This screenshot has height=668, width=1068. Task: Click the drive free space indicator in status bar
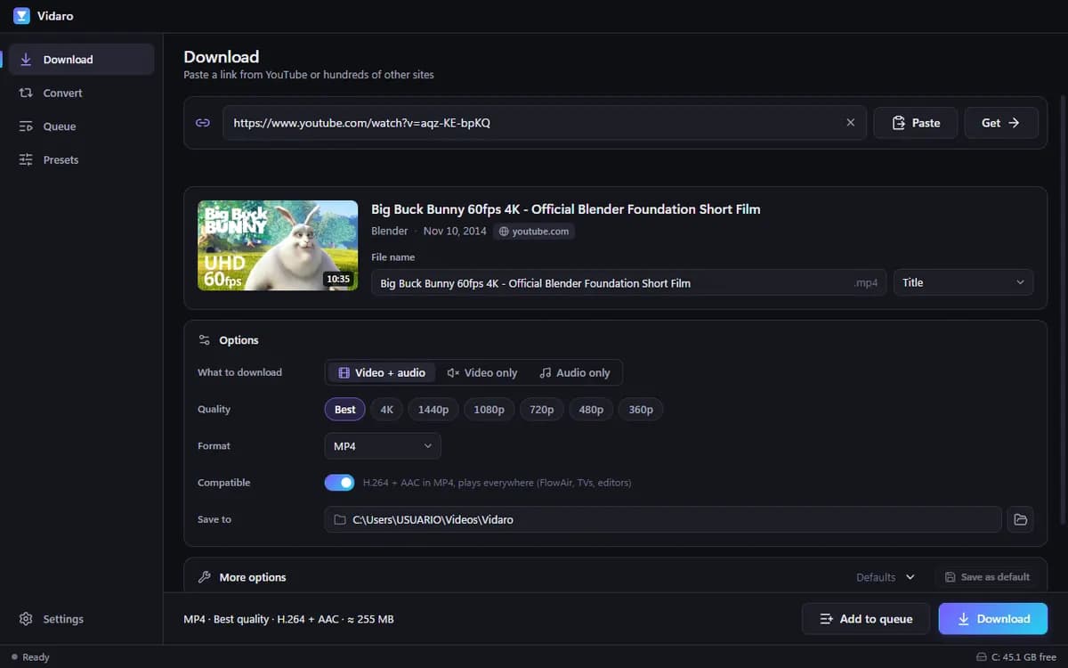[x=1015, y=657]
